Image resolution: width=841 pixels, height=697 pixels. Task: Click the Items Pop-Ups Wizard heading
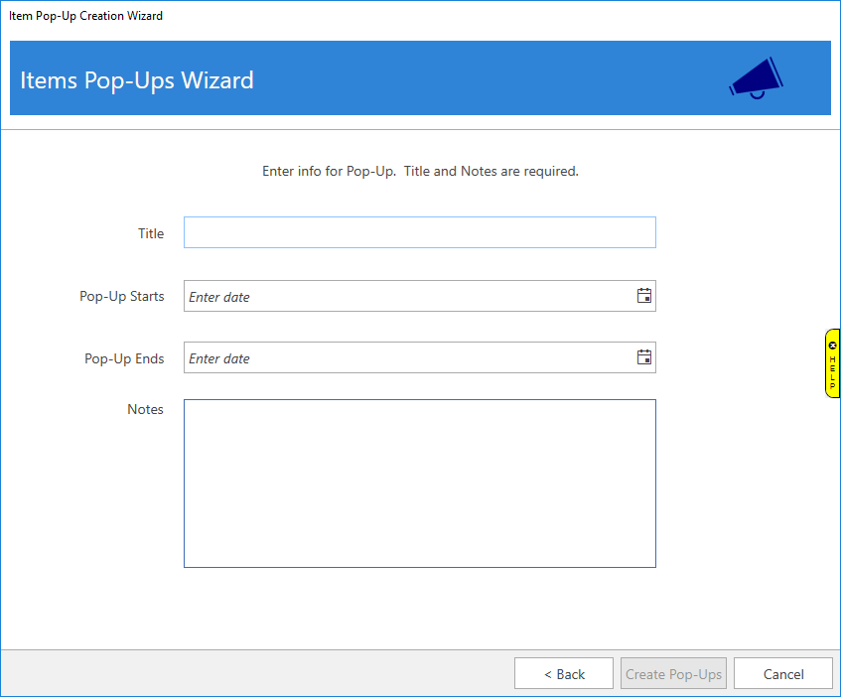tap(137, 79)
